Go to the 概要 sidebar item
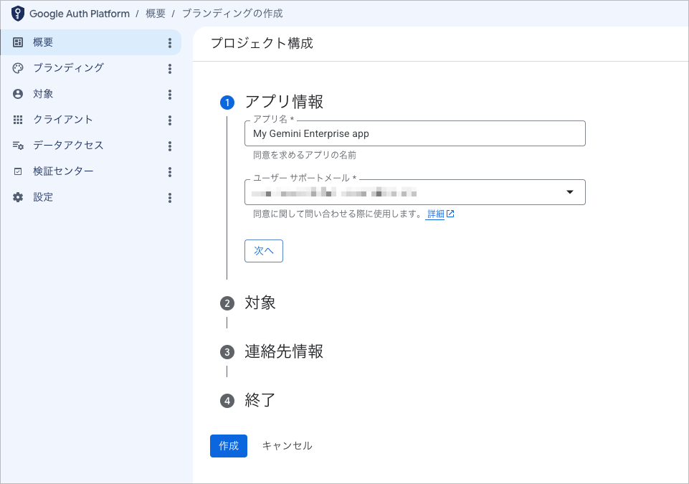Screen dimensions: 689x484 [x=91, y=42]
